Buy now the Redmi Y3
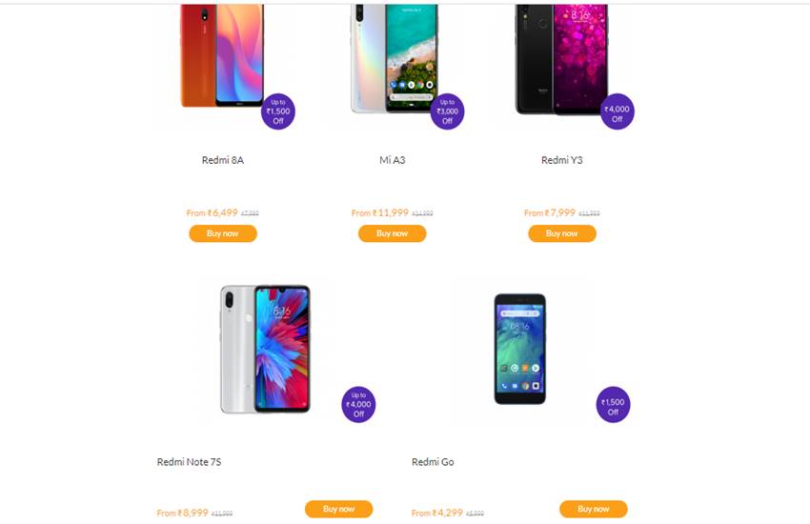Image resolution: width=810 pixels, height=524 pixels. click(x=562, y=233)
